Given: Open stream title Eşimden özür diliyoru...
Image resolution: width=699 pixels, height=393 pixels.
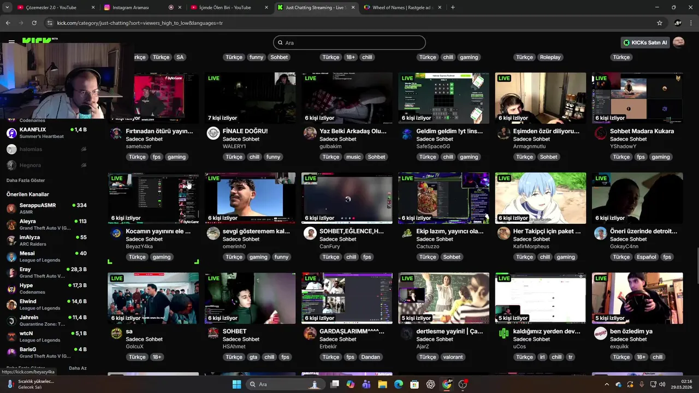Looking at the screenshot, I should coord(546,132).
